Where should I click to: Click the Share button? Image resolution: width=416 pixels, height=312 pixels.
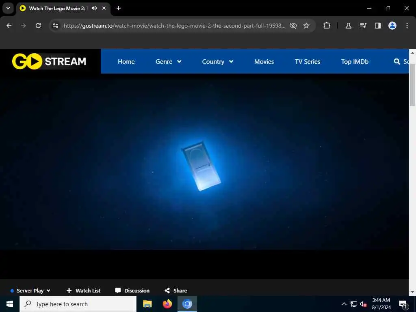coord(175,290)
